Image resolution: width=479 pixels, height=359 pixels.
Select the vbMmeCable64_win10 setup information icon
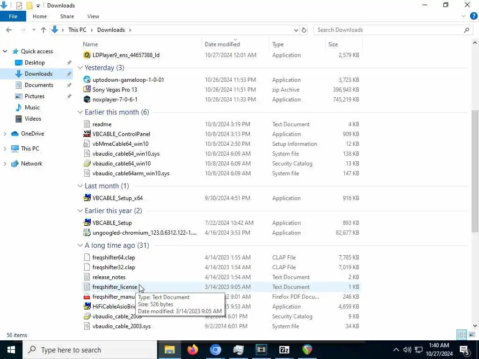coord(87,144)
